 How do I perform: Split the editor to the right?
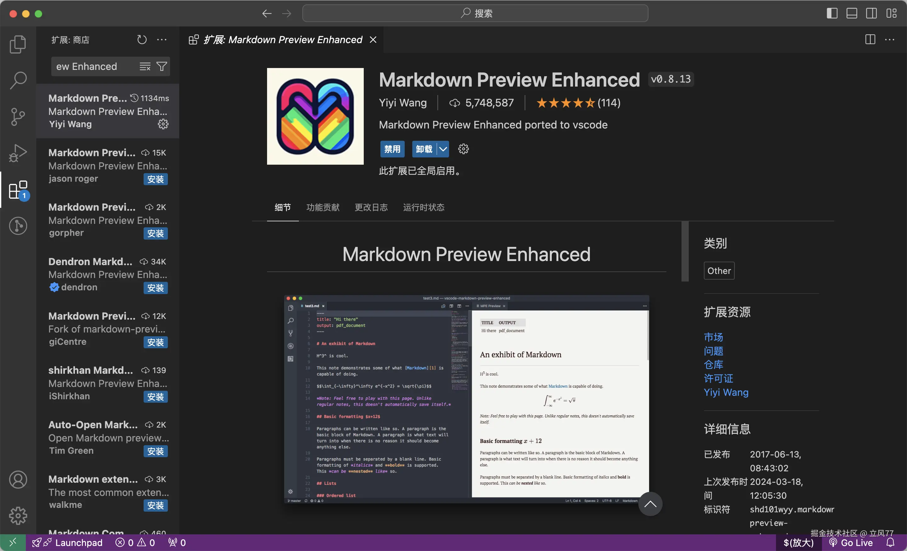870,39
